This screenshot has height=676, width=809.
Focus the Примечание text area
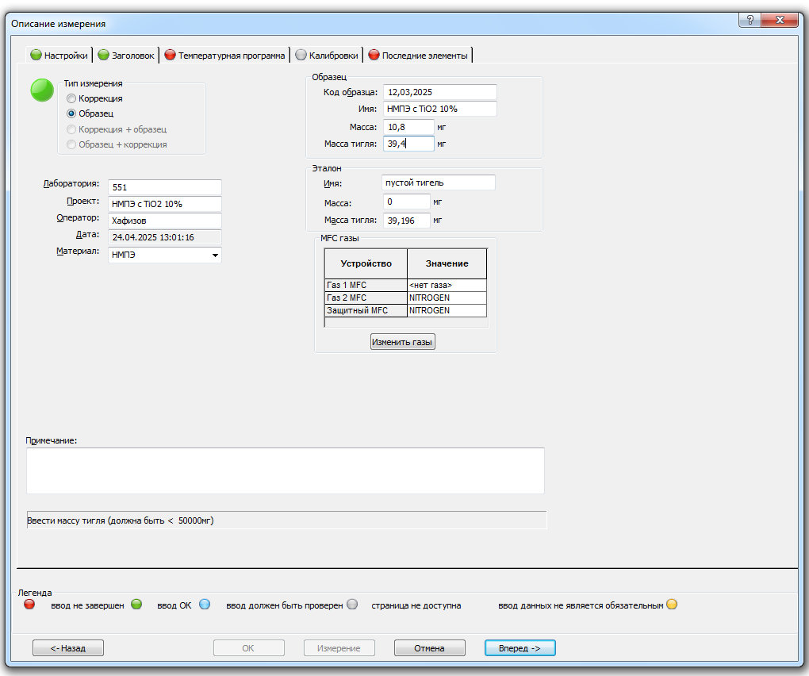click(x=285, y=471)
